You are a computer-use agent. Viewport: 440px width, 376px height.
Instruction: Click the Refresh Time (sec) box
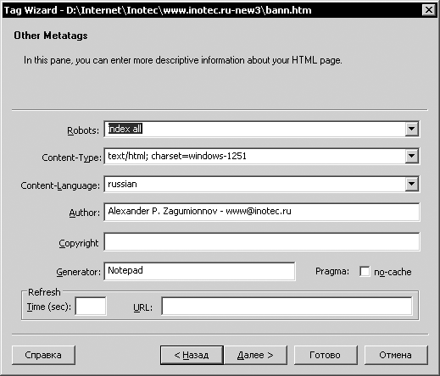[91, 306]
